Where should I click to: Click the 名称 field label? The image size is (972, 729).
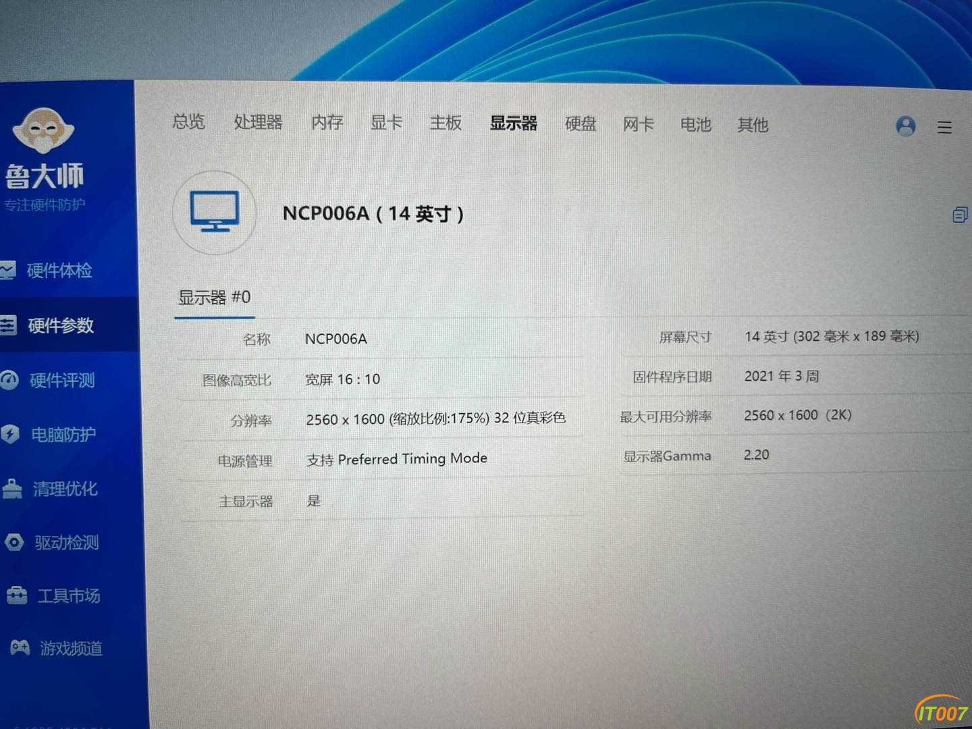(256, 340)
